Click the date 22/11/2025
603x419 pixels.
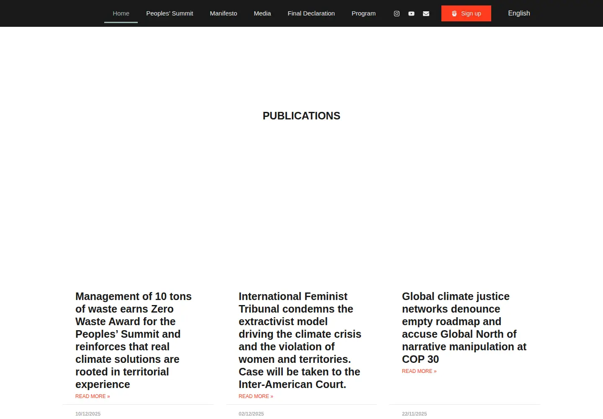(415, 414)
